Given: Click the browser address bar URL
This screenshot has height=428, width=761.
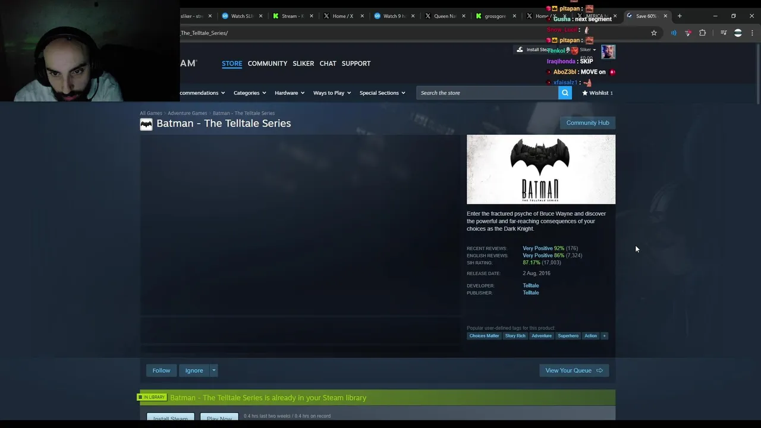Looking at the screenshot, I should (205, 33).
